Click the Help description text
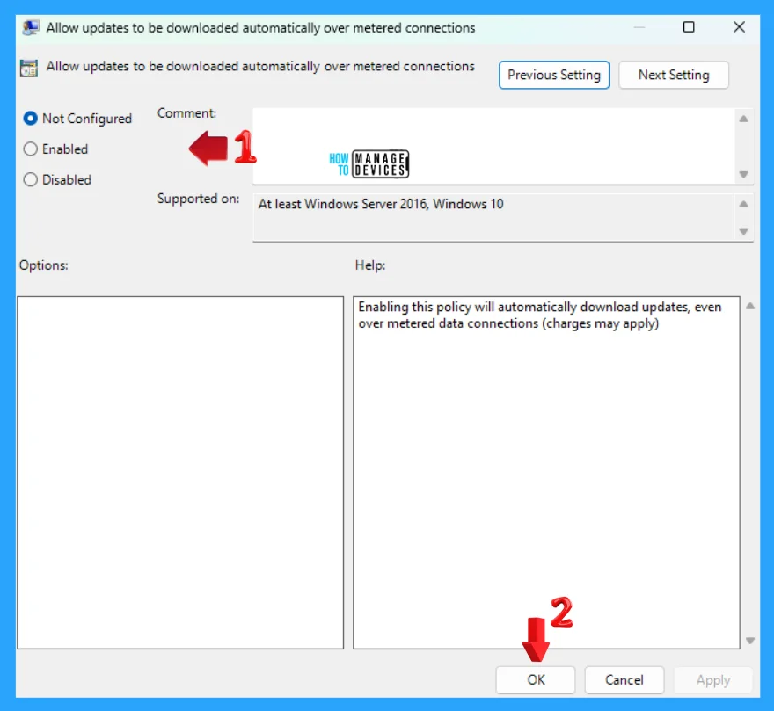The width and height of the screenshot is (774, 711). pos(539,315)
